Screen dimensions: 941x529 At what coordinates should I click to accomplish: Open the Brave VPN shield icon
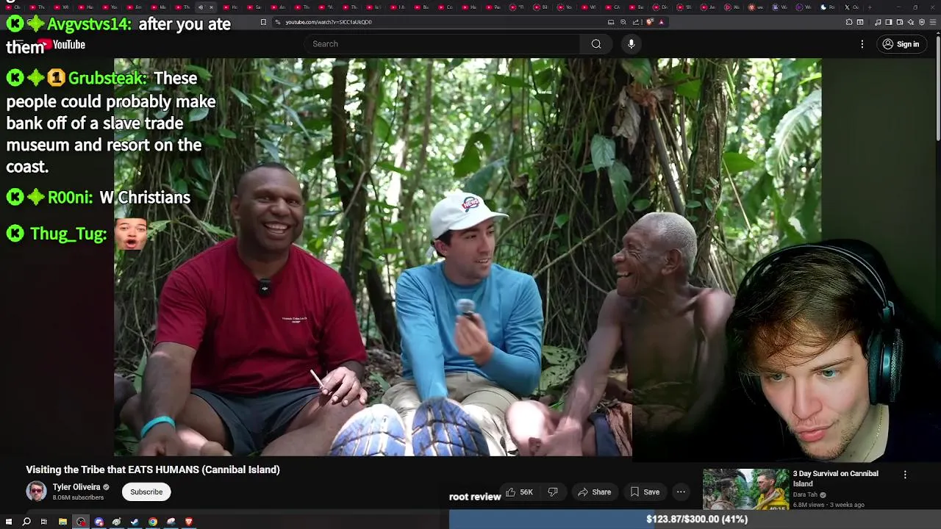click(922, 22)
